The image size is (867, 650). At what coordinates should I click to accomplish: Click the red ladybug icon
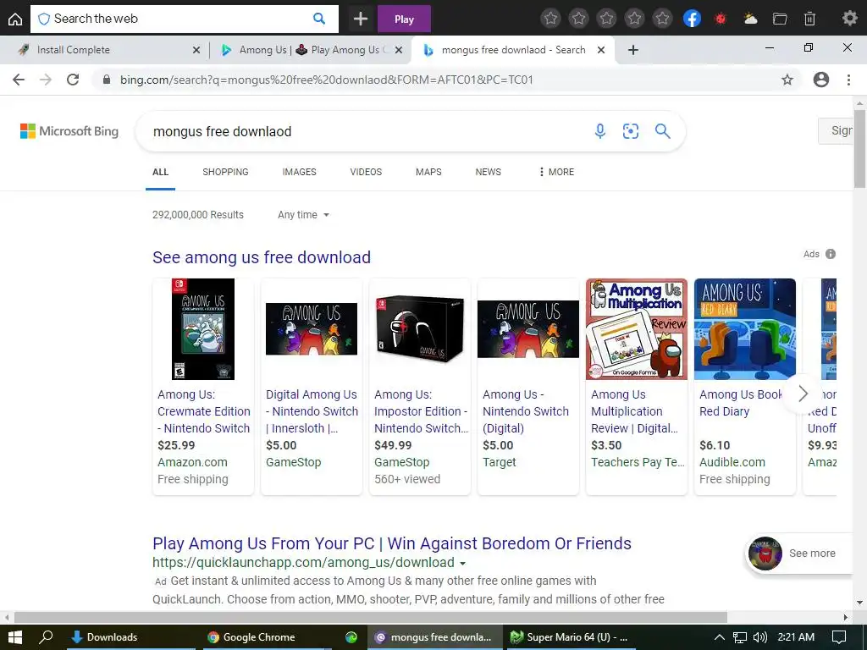(x=720, y=19)
